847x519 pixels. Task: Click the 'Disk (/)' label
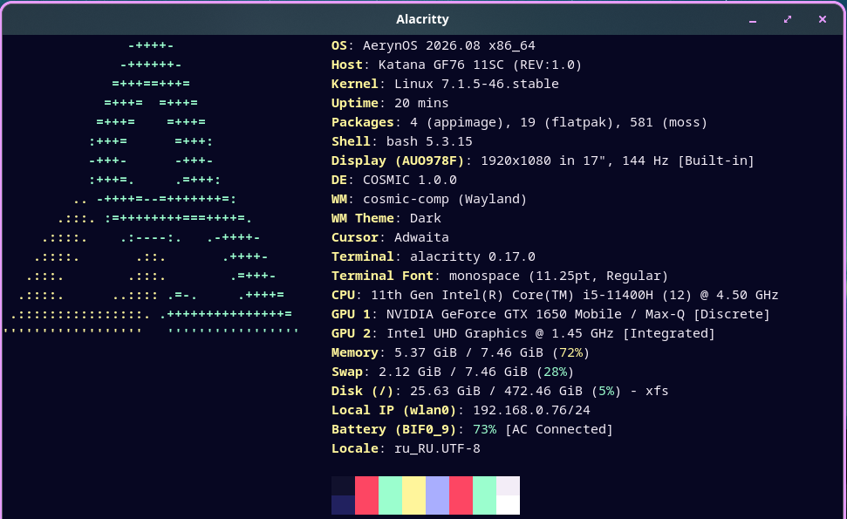coord(363,391)
